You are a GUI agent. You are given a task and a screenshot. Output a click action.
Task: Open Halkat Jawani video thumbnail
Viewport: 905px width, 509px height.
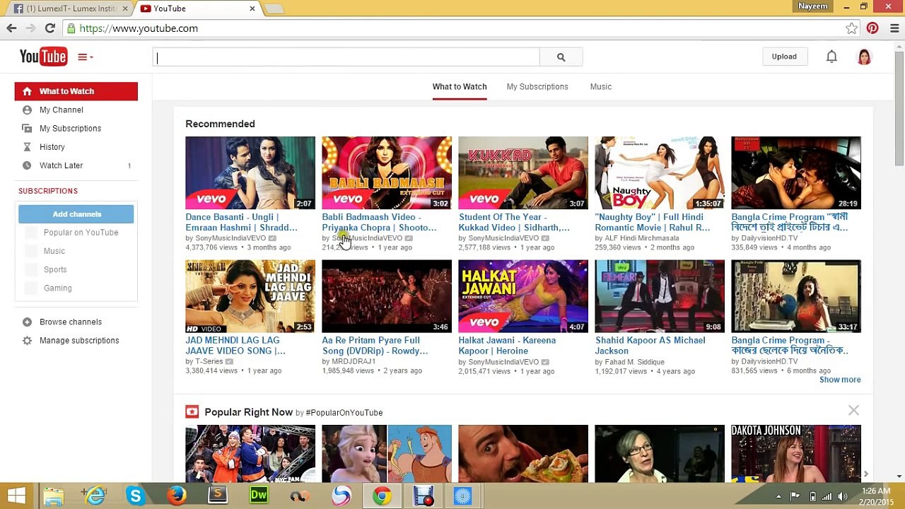point(523,296)
